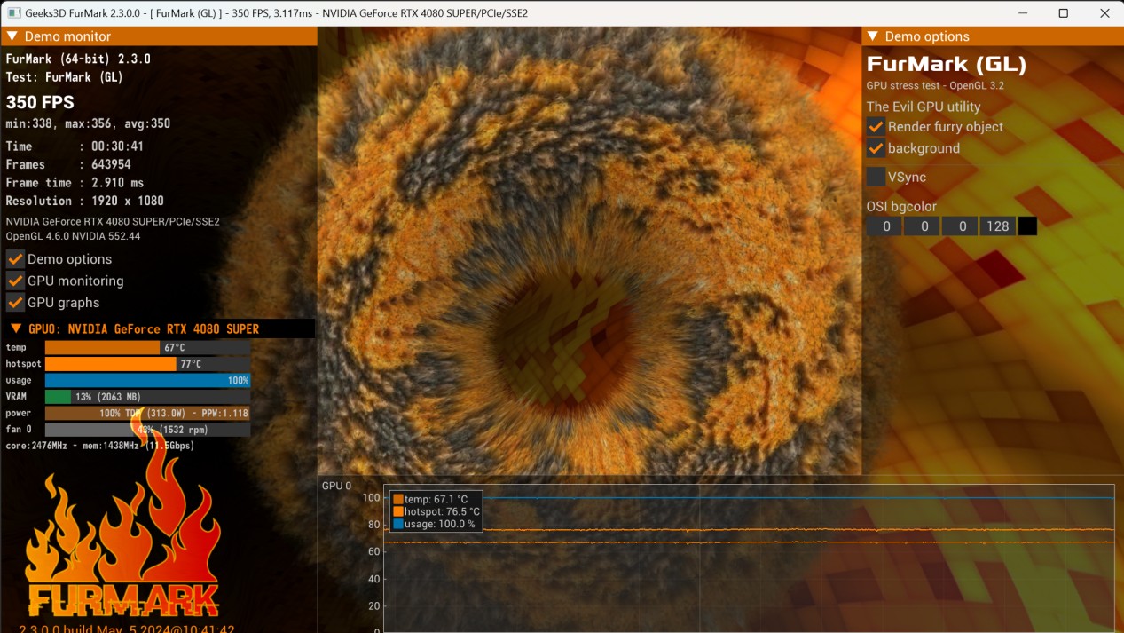Open the black OSI bgcolor swatch
The width and height of the screenshot is (1124, 633).
pos(1027,226)
